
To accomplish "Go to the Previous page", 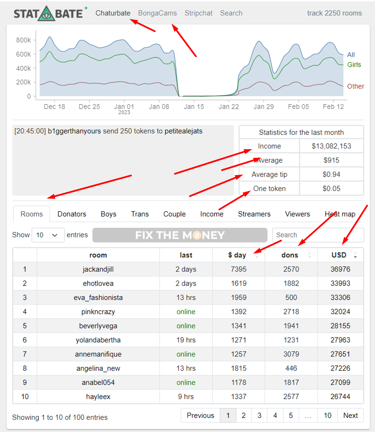I will [200, 415].
